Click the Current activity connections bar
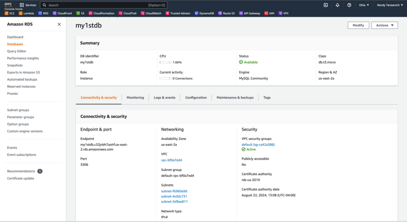The height and width of the screenshot is (223, 407). click(166, 79)
